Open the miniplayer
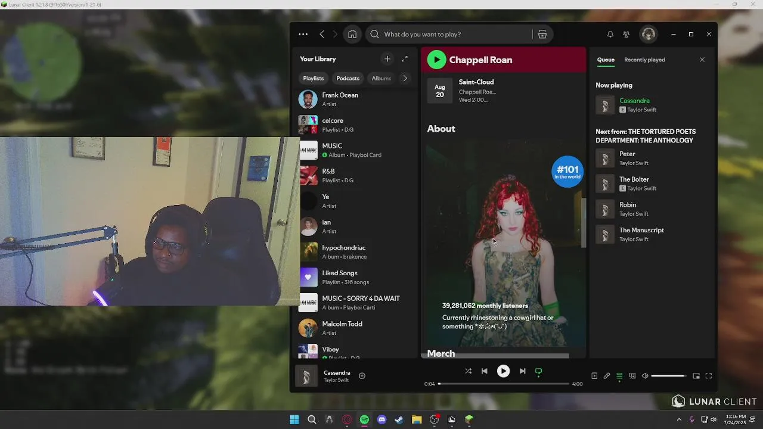This screenshot has width=763, height=429. pyautogui.click(x=696, y=376)
